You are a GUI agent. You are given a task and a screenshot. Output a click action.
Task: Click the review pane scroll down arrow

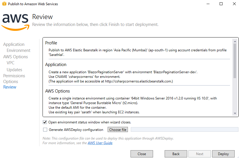[x=235, y=113]
